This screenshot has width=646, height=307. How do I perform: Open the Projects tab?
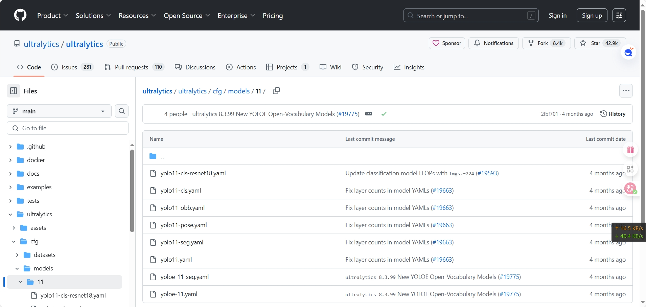[287, 67]
